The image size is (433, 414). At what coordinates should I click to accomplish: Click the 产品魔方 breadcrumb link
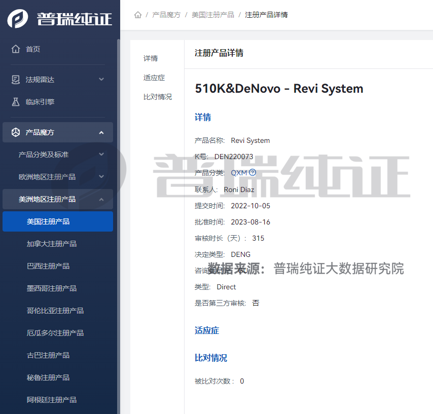(x=166, y=15)
